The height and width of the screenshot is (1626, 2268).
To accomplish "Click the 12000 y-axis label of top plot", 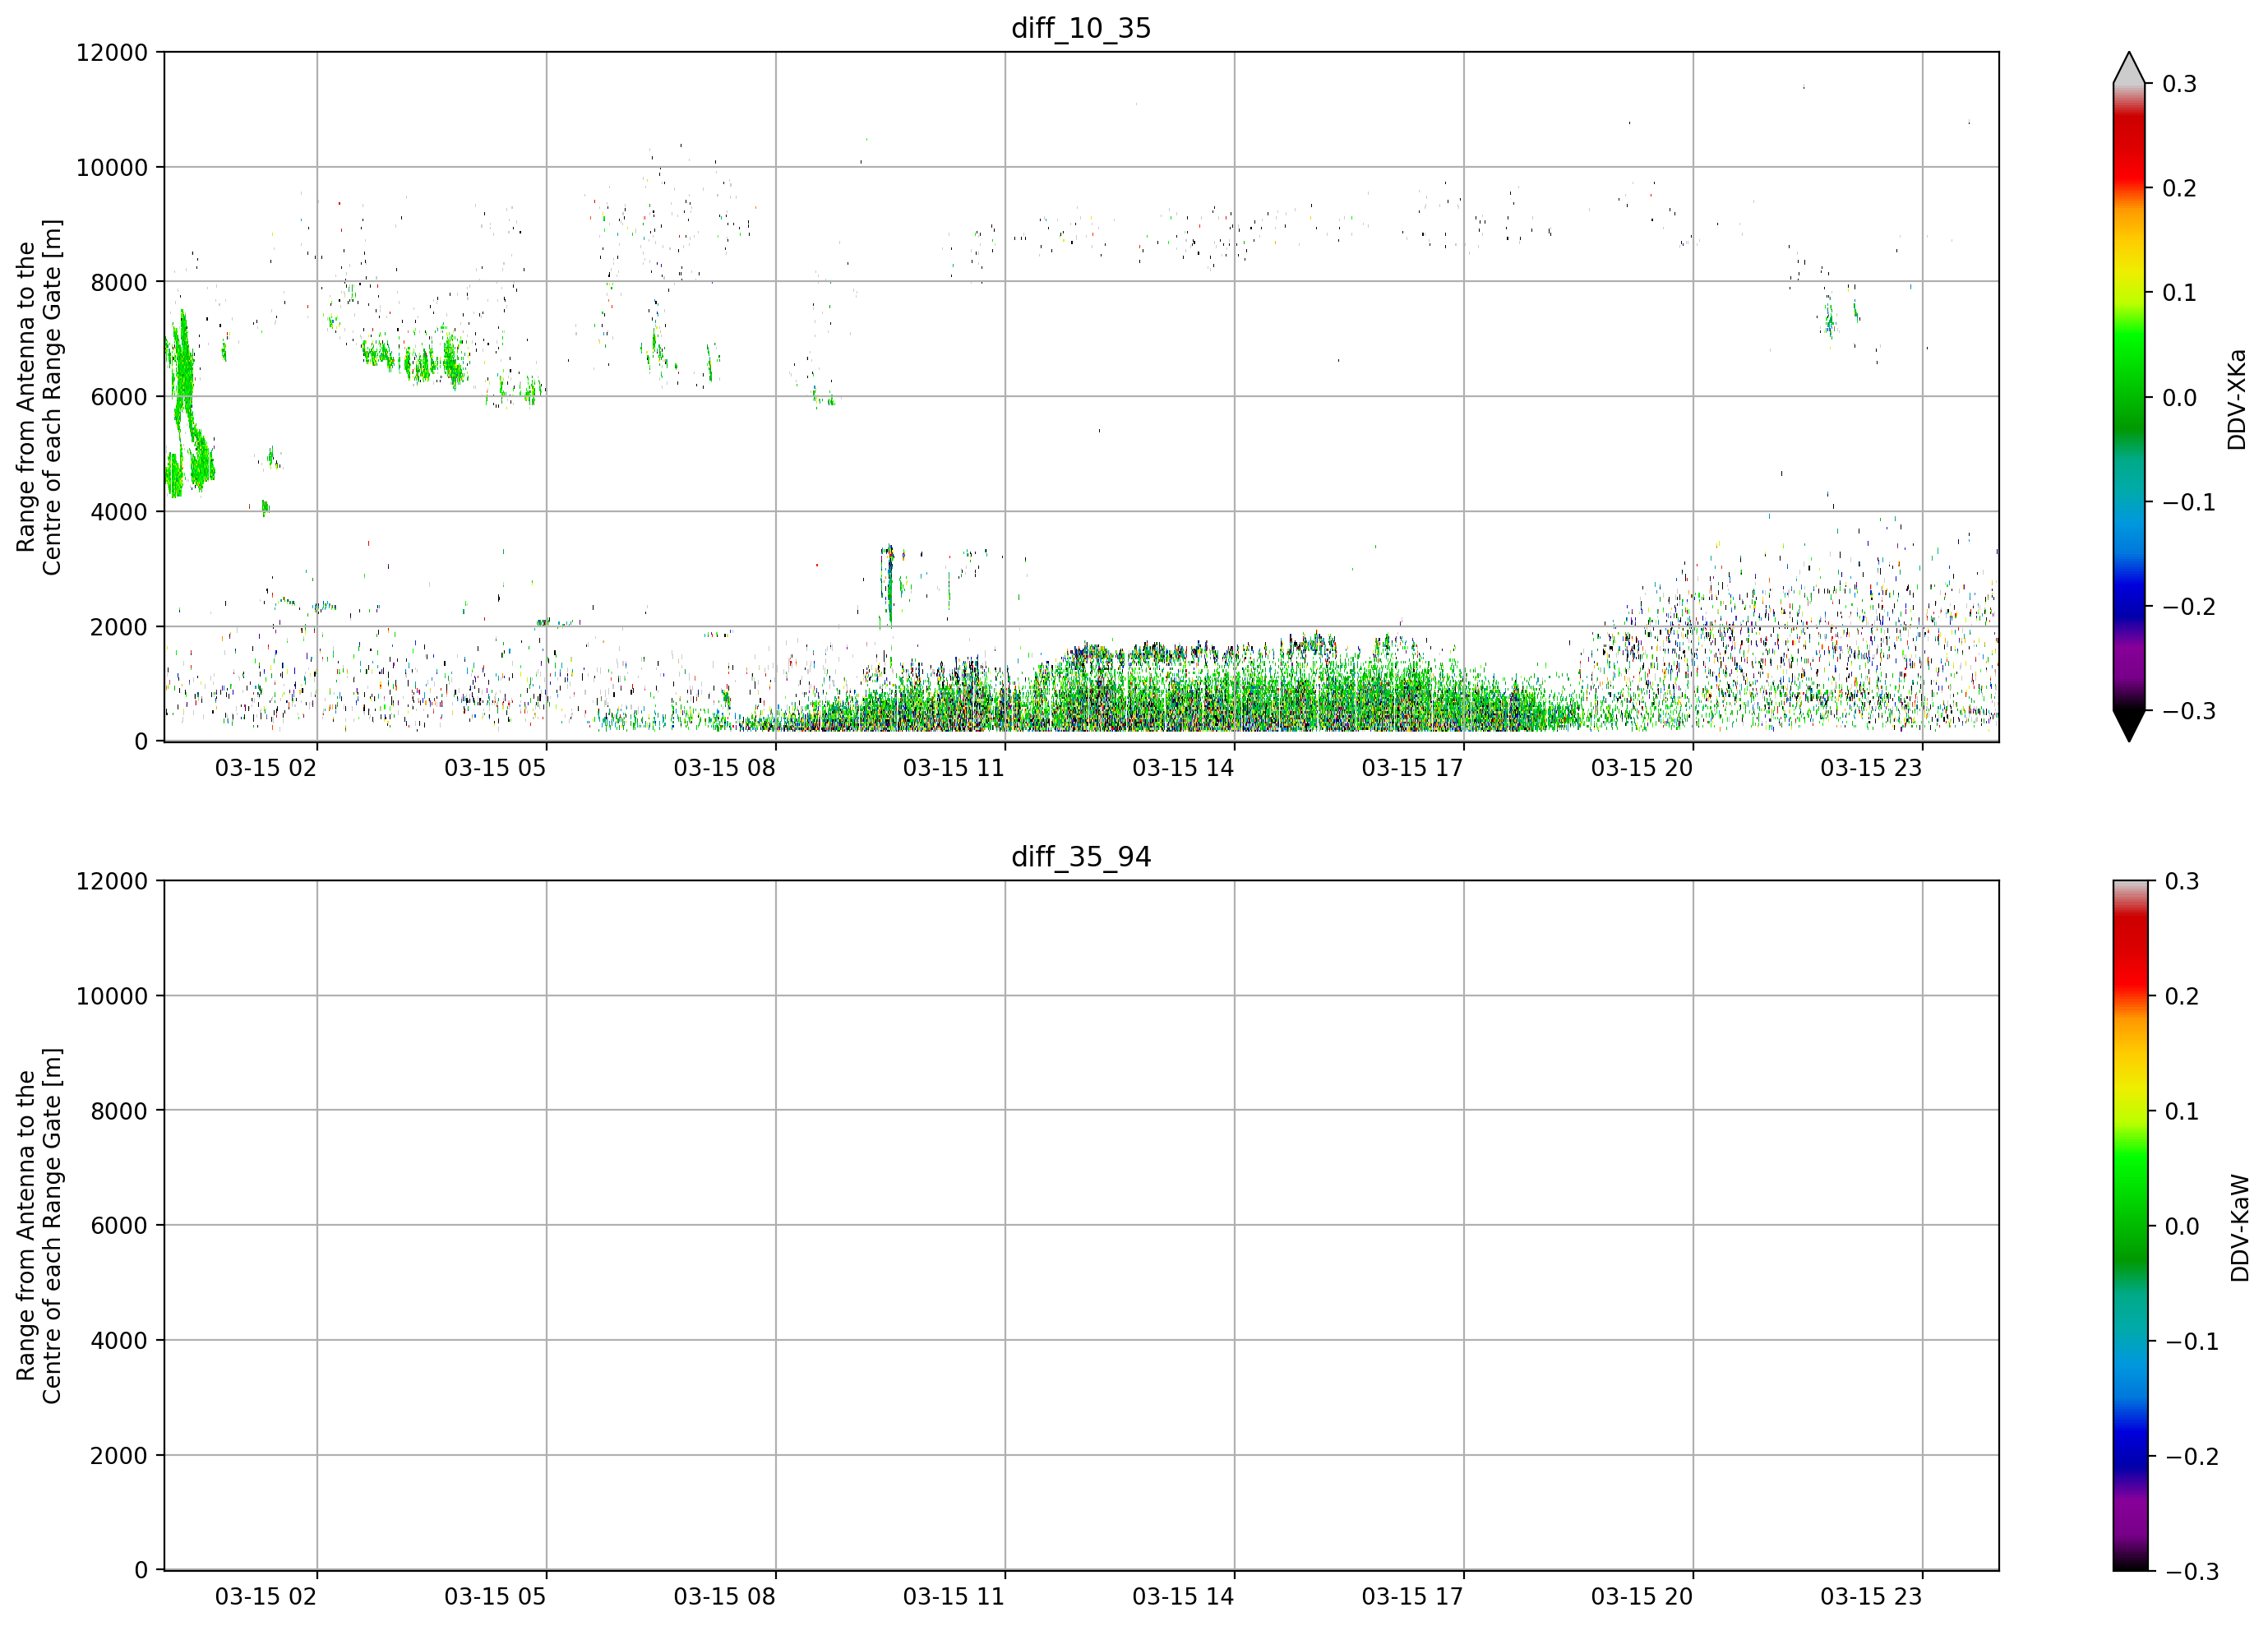I will 111,52.
